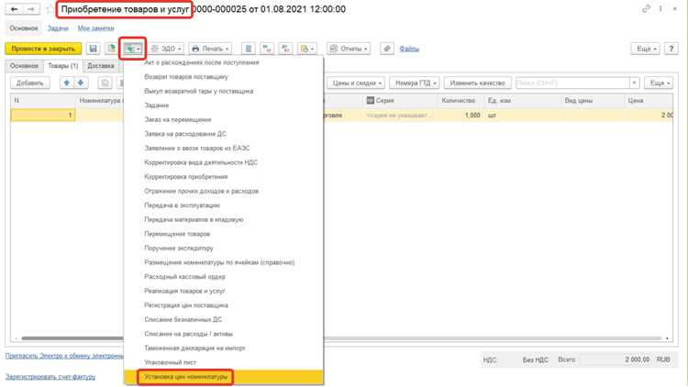Click the save (diskette) icon
This screenshot has height=387, width=688.
(93, 49)
